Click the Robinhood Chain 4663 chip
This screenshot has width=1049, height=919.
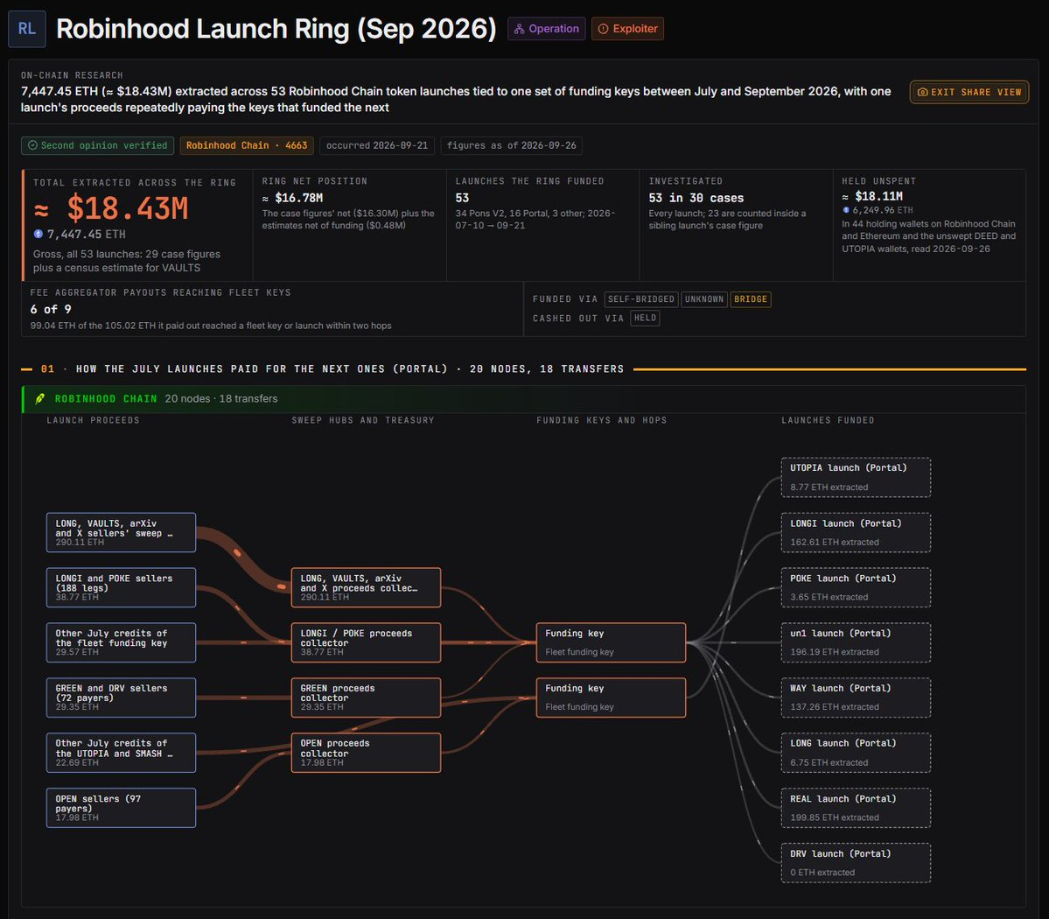tap(247, 145)
